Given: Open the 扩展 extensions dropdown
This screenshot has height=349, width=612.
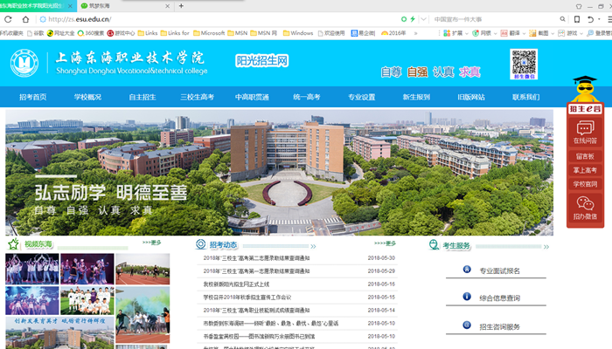Looking at the screenshot, I should pos(456,33).
